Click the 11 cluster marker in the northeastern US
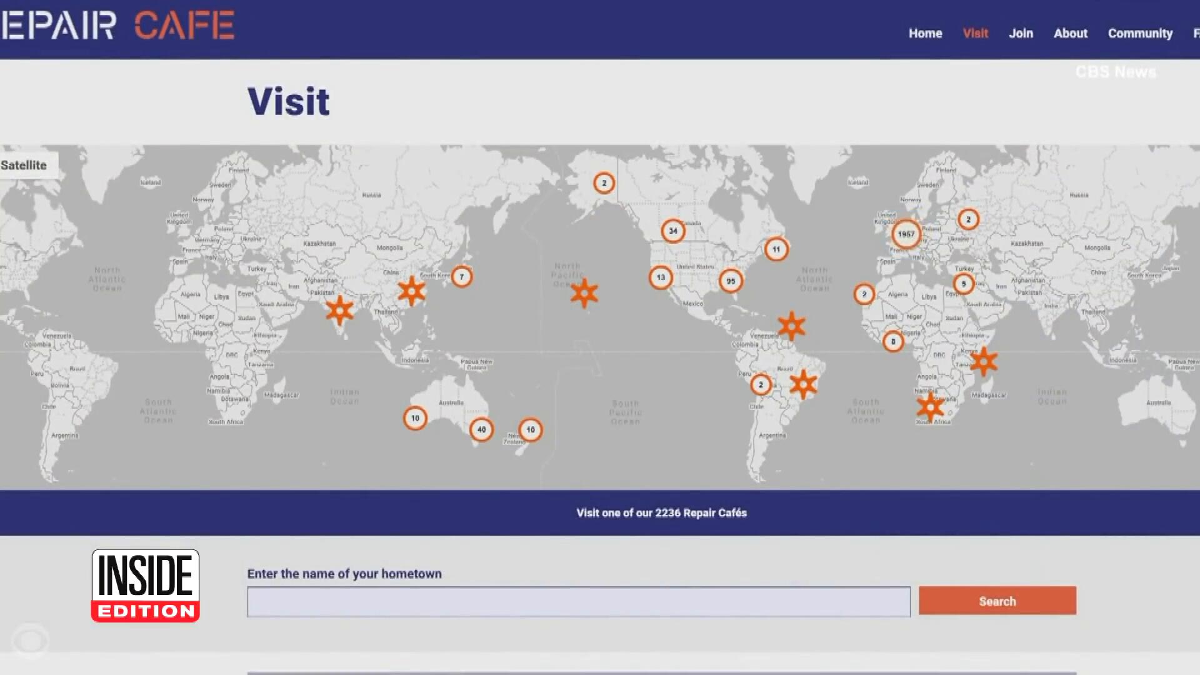This screenshot has width=1200, height=675. coord(776,249)
